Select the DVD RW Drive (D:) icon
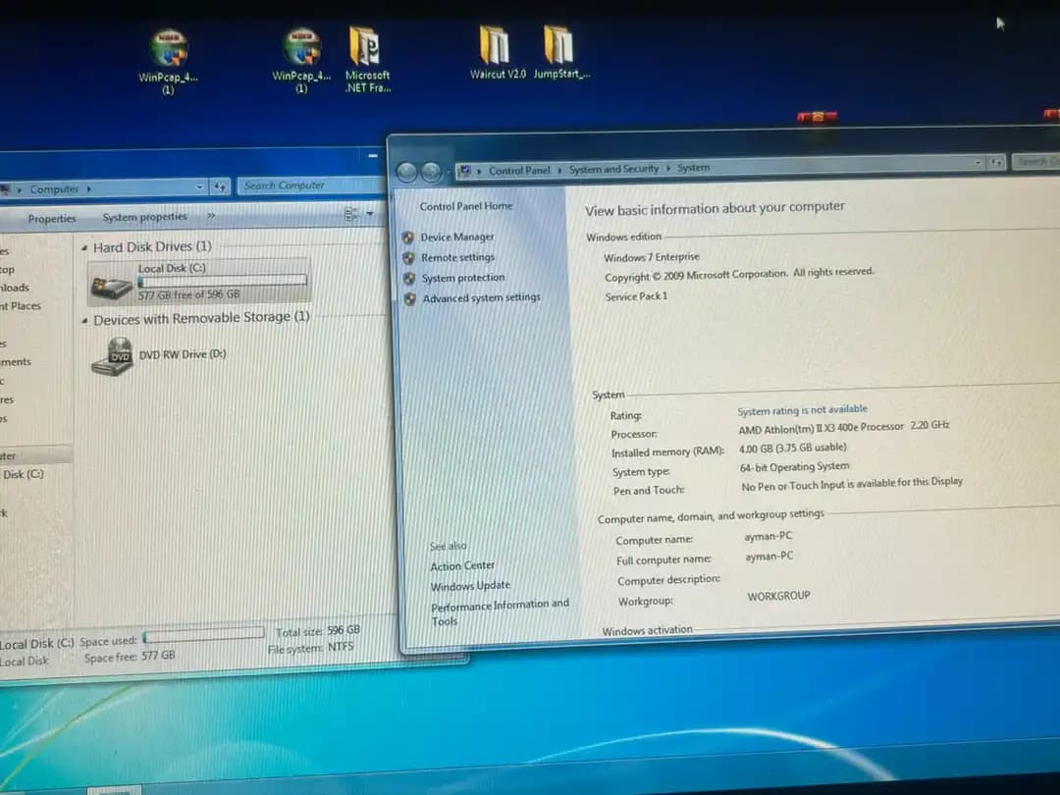The height and width of the screenshot is (795, 1060). coord(113,356)
